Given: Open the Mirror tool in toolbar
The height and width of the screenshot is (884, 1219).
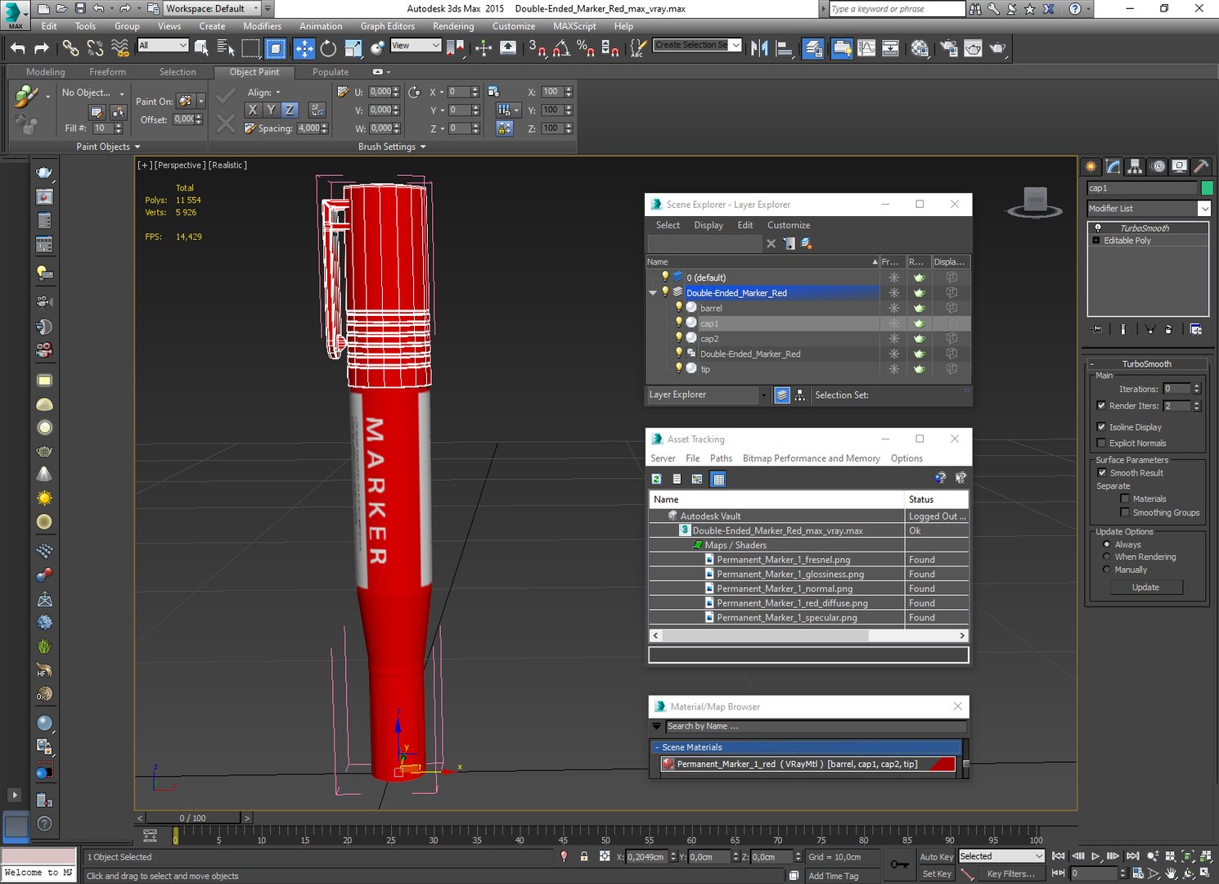Looking at the screenshot, I should [759, 48].
